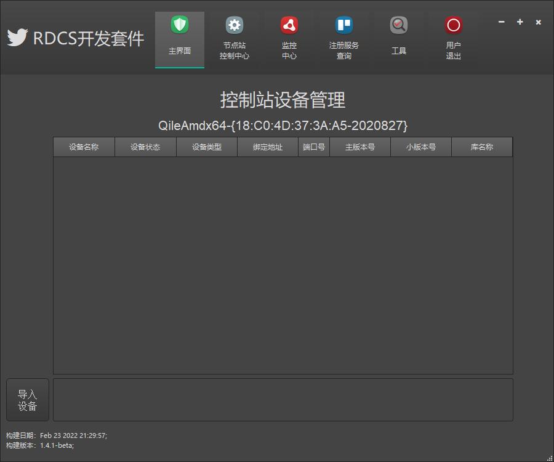This screenshot has height=462, width=554.
Task: Click the 小版本号 column header
Action: click(421, 147)
